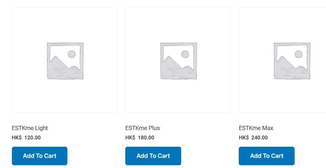Open the ESTKme Light product title
The image size is (326, 168).
coord(30,128)
